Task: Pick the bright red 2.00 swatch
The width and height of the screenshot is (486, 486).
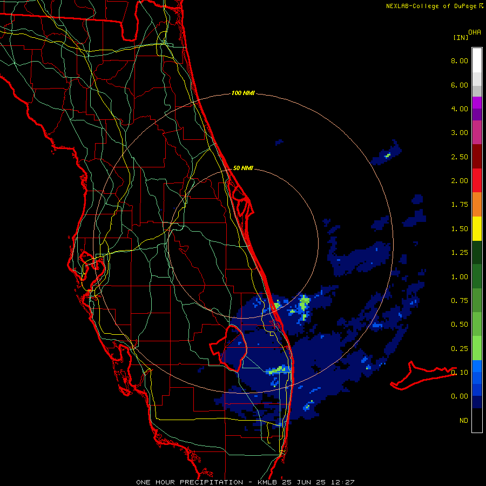Action: pyautogui.click(x=477, y=180)
